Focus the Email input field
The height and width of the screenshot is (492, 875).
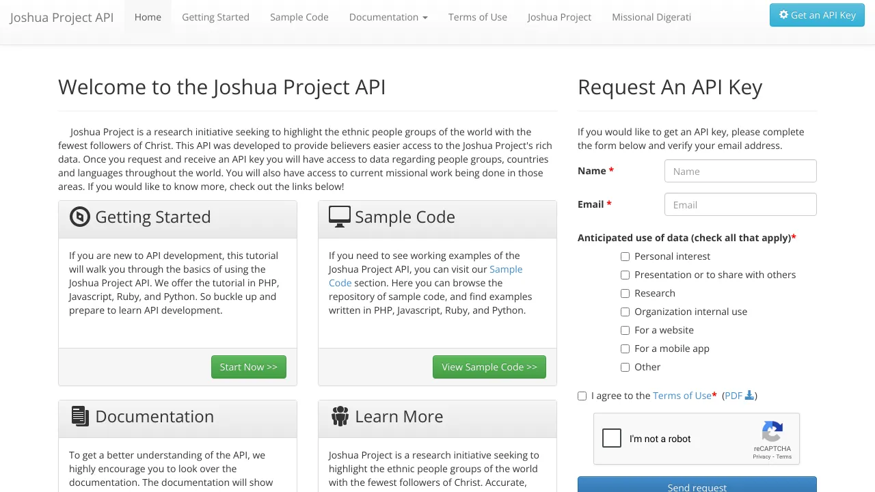740,204
